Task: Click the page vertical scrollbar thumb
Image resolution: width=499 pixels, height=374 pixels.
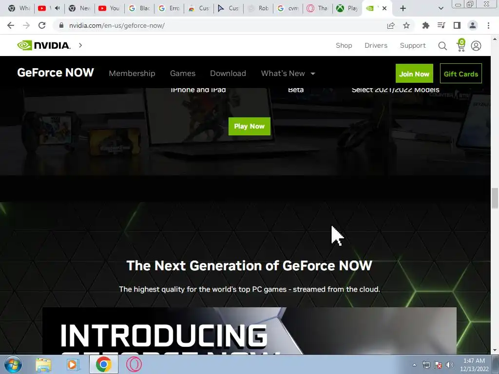Action: (x=495, y=199)
